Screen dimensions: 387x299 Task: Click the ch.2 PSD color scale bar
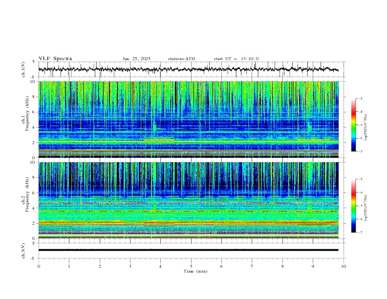pos(353,206)
